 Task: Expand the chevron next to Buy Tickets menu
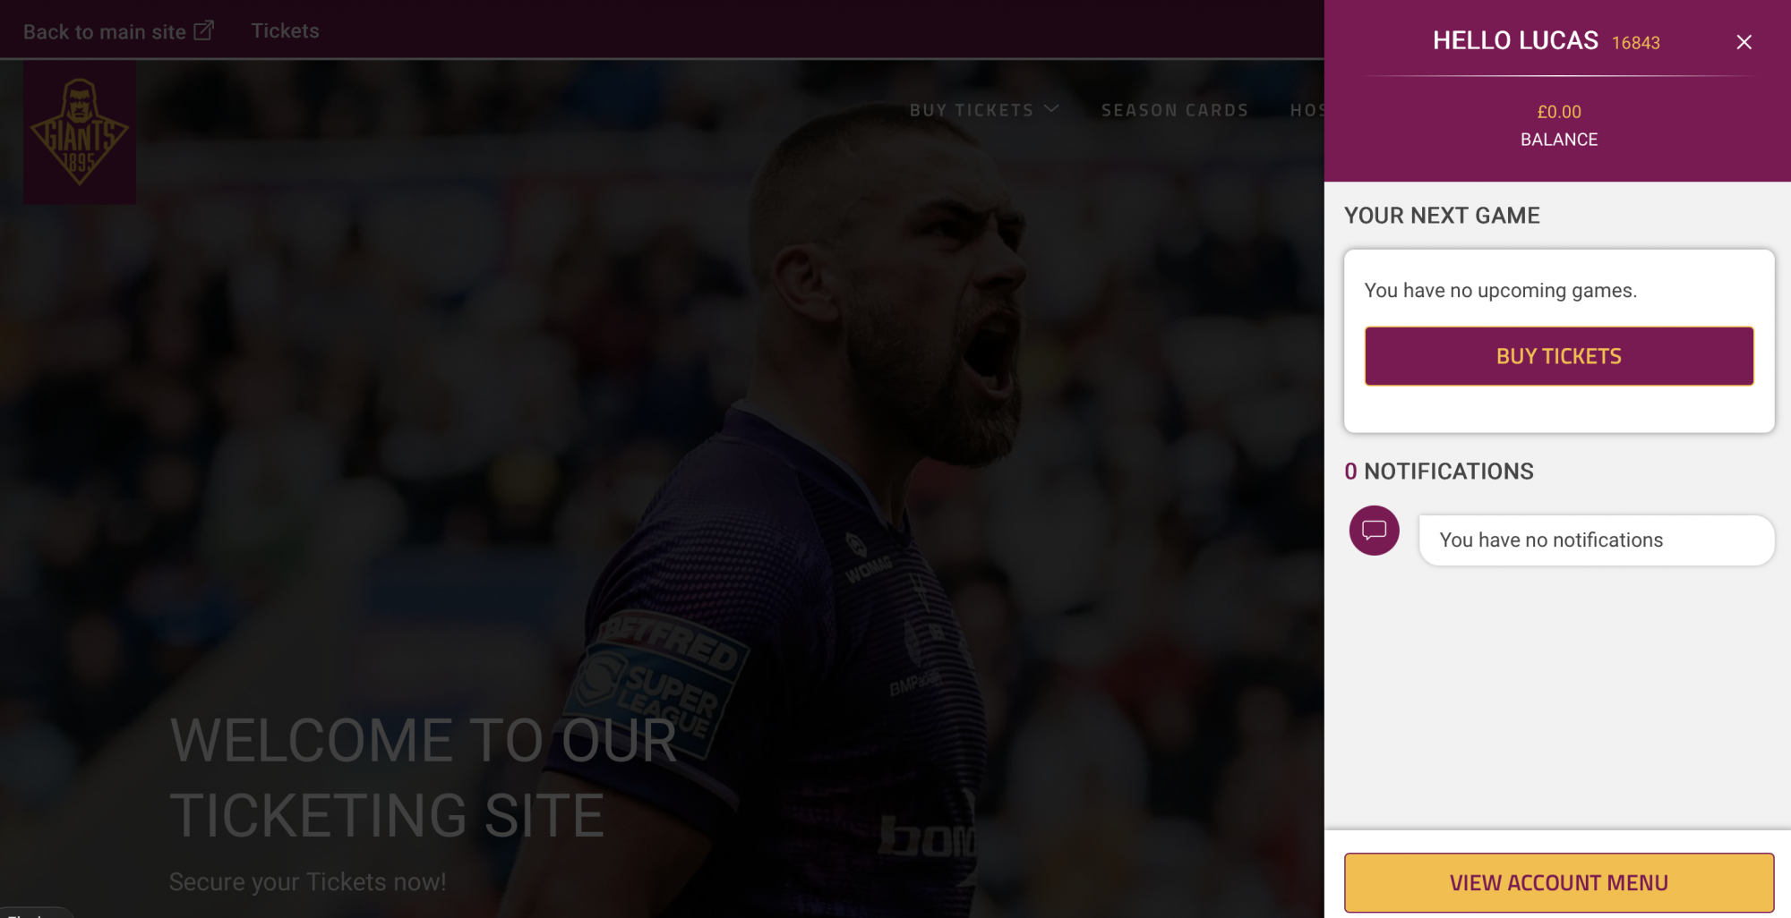(x=1051, y=109)
